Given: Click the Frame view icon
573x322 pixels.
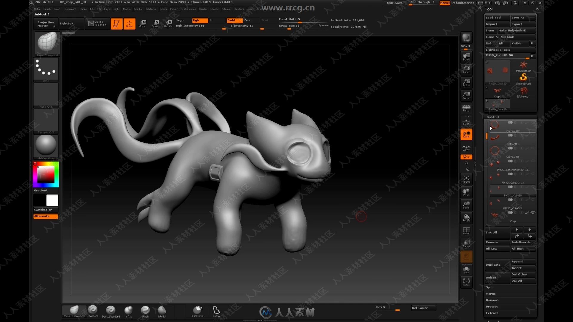Looking at the screenshot, I should (466, 179).
